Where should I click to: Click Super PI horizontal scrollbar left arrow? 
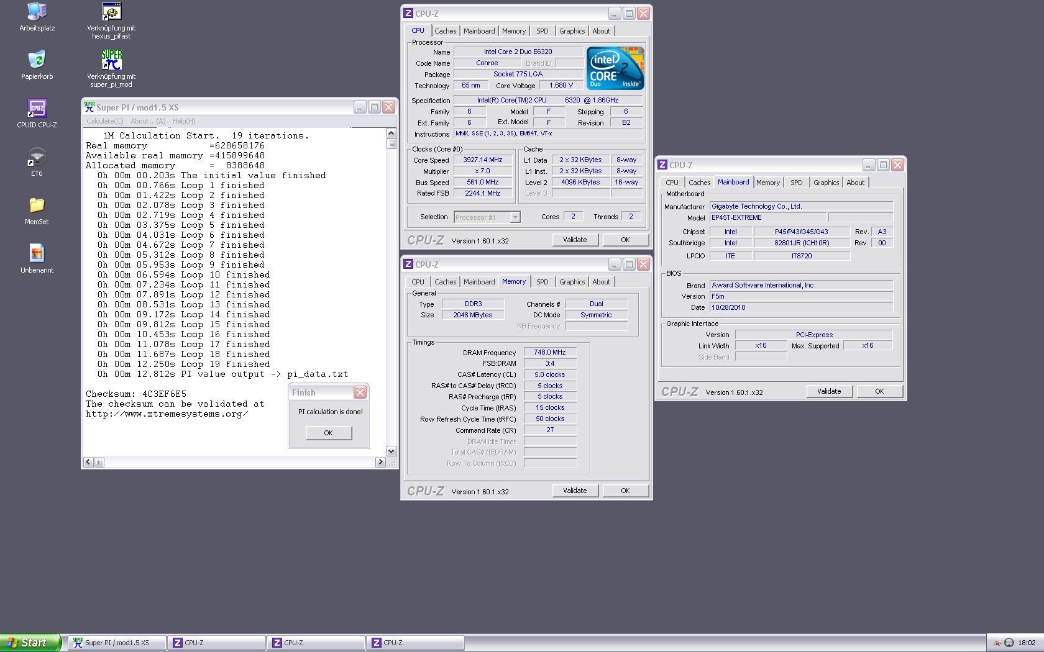click(x=88, y=462)
